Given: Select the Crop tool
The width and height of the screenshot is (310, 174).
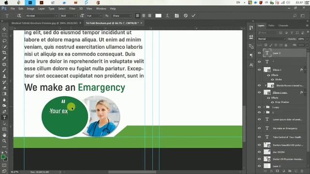Looking at the screenshot, I should (4, 53).
